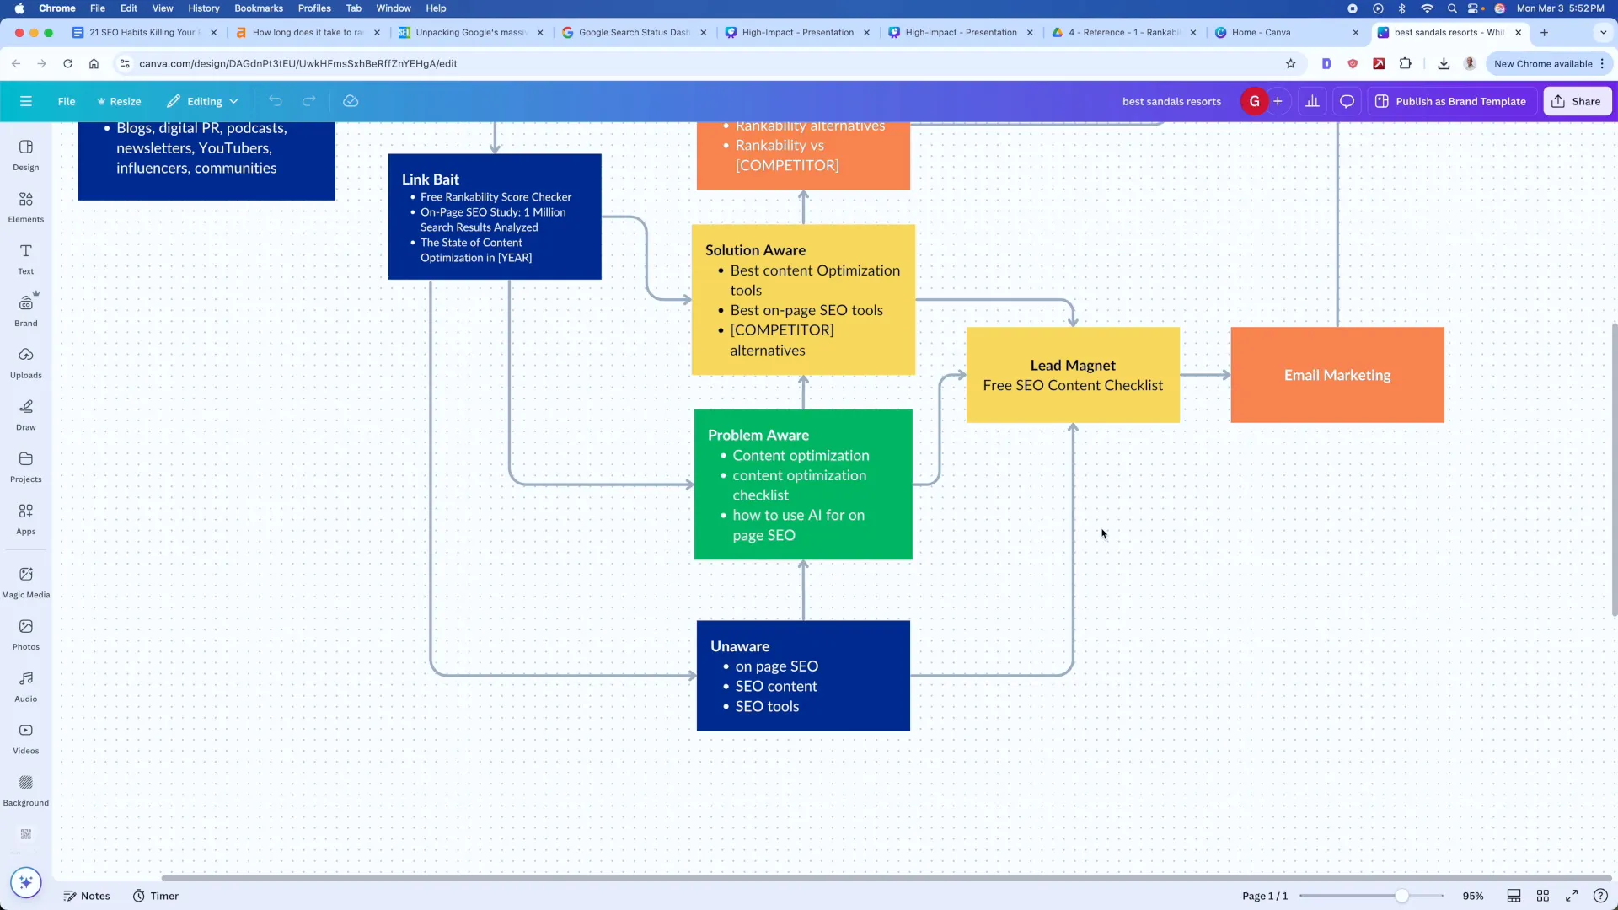Expand the Editing mode dropdown

tap(203, 101)
